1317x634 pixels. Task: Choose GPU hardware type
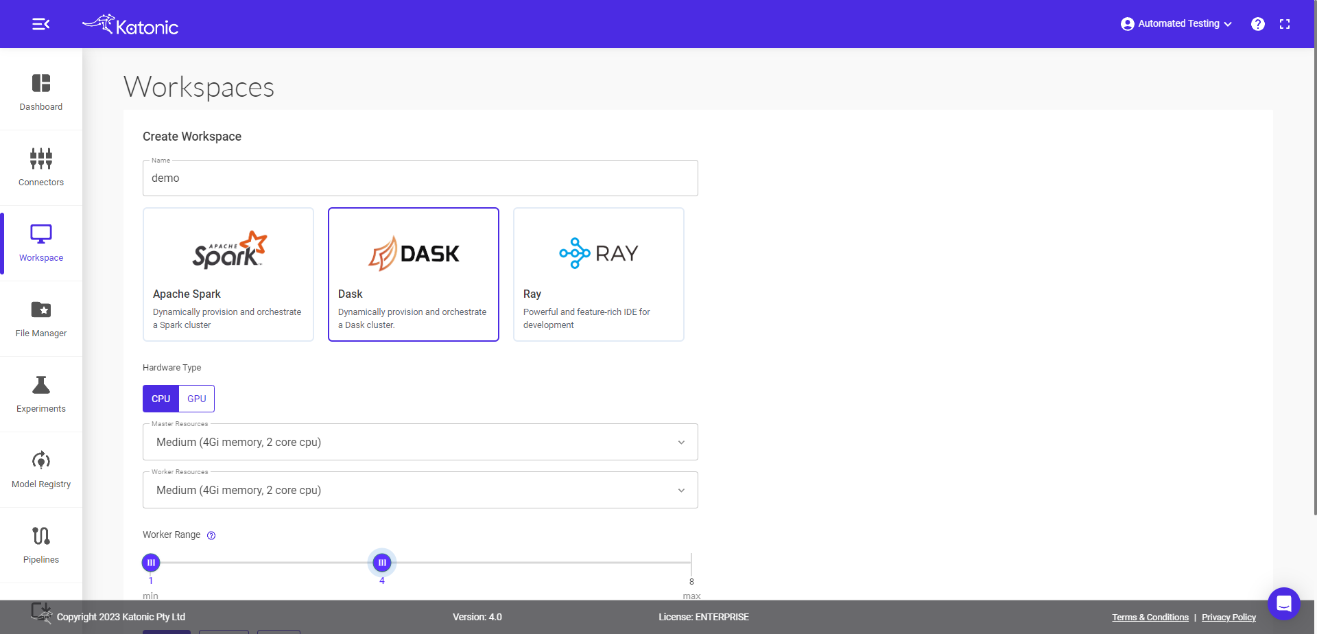pos(197,399)
